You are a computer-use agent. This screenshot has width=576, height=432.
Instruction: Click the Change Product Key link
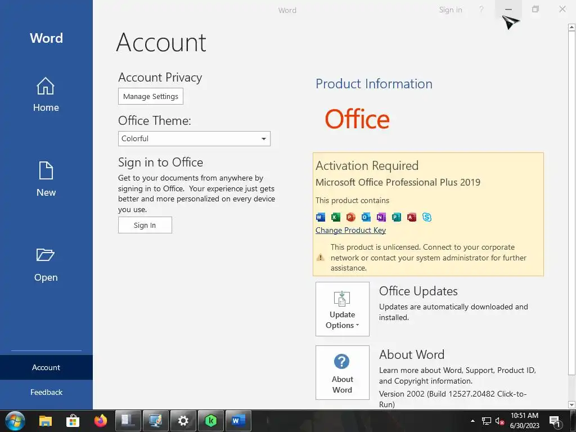coord(350,230)
